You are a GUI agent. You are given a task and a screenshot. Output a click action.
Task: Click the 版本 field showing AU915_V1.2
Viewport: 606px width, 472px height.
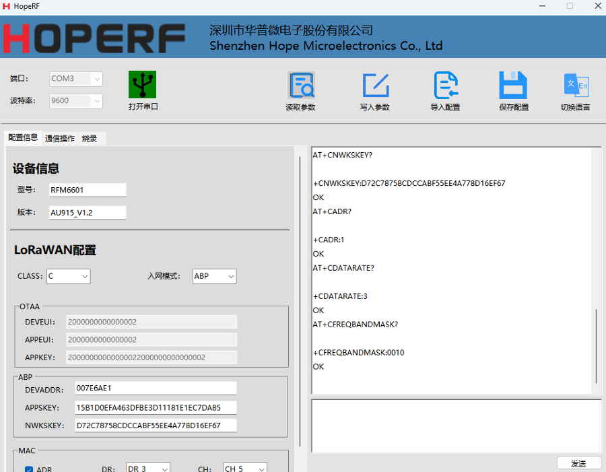[x=88, y=213]
